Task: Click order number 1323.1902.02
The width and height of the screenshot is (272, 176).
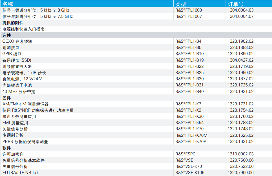Action: tap(240, 42)
